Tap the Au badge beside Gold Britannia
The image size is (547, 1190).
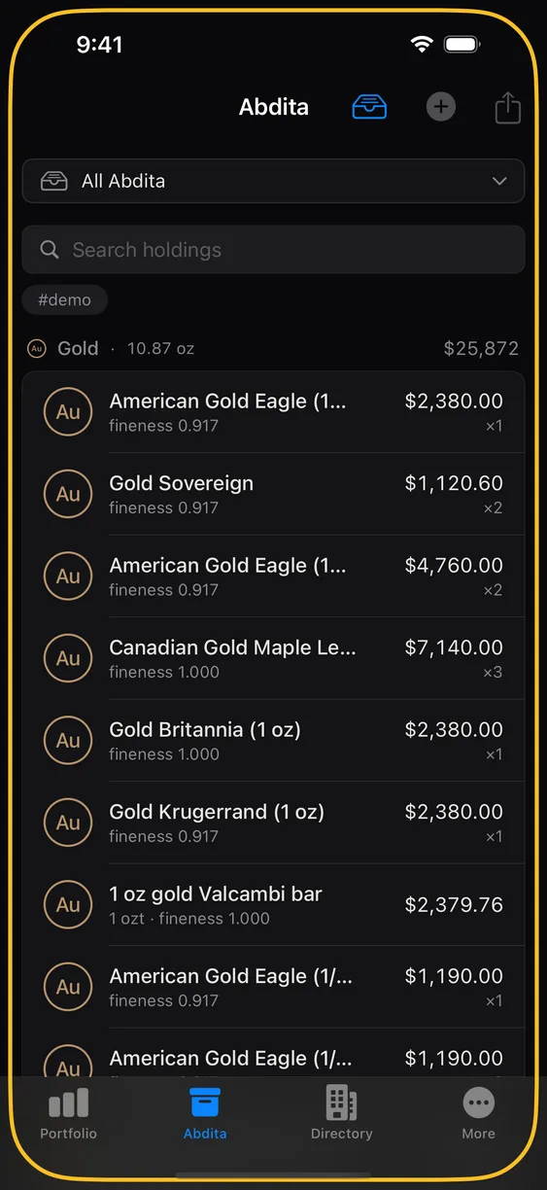tap(68, 740)
